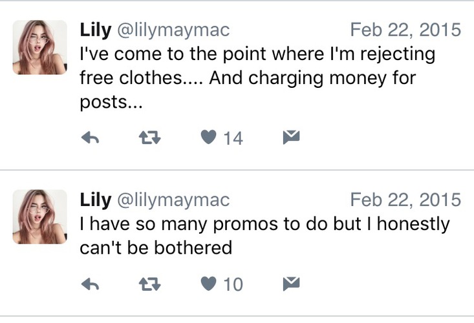Reply to the 'so many promos' tweet

click(x=89, y=284)
